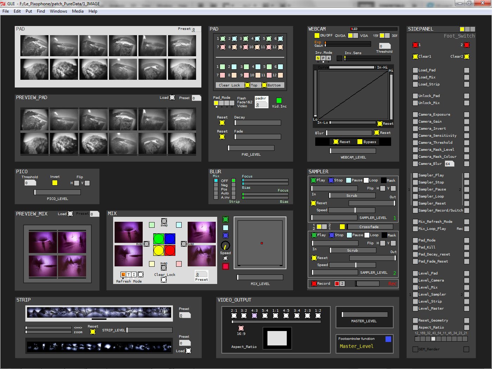This screenshot has width=492, height=369.
Task: Toggle webcam ON/OFF yellow button
Action: 317,35
